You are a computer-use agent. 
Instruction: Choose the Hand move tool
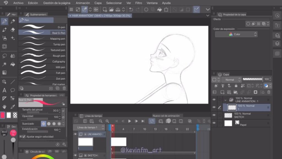4,107
